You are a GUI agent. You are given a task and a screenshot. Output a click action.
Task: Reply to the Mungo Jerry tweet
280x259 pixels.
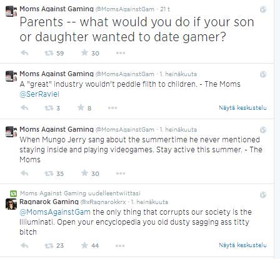(24, 173)
